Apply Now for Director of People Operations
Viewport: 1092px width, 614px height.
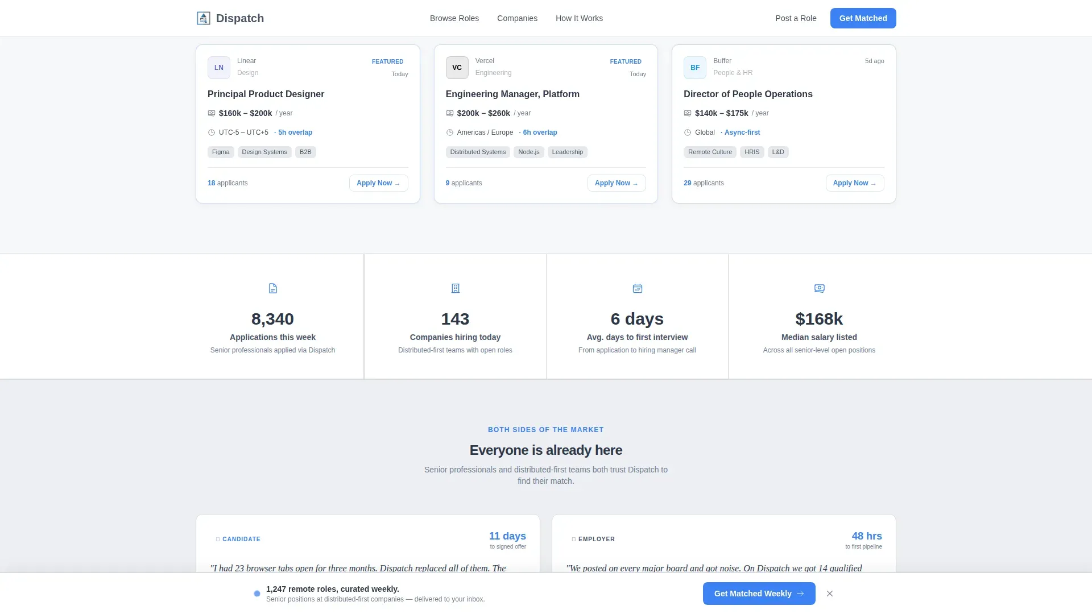coord(855,183)
